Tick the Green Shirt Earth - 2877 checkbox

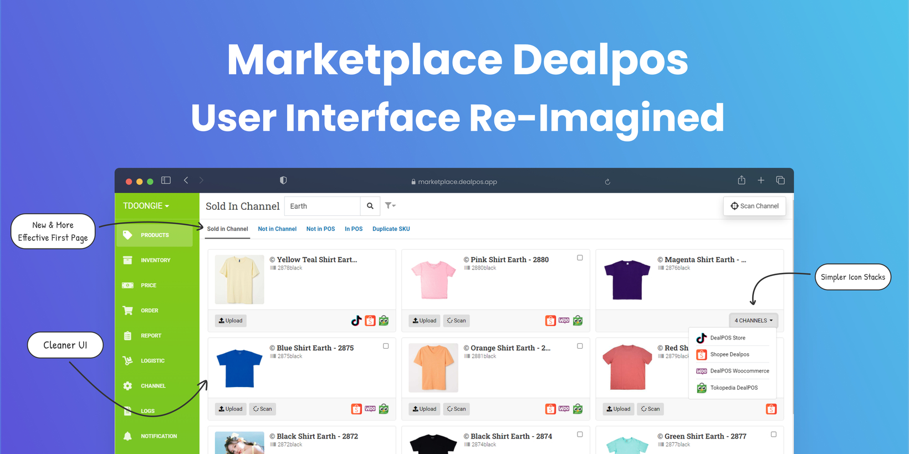click(774, 435)
